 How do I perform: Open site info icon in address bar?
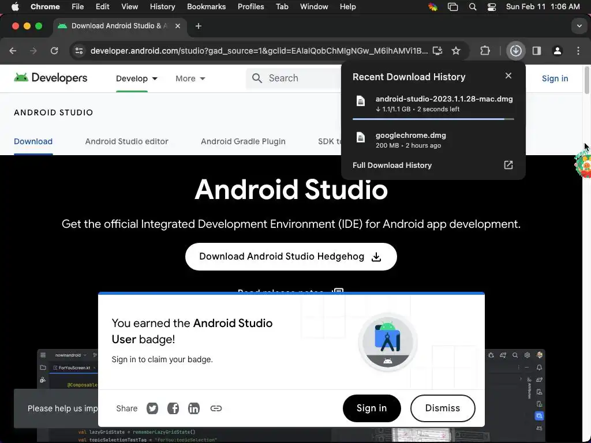[78, 51]
